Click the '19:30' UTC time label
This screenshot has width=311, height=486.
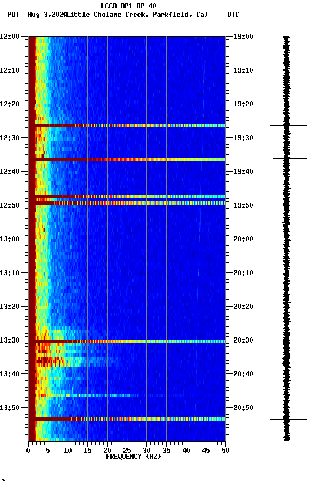tap(243, 138)
